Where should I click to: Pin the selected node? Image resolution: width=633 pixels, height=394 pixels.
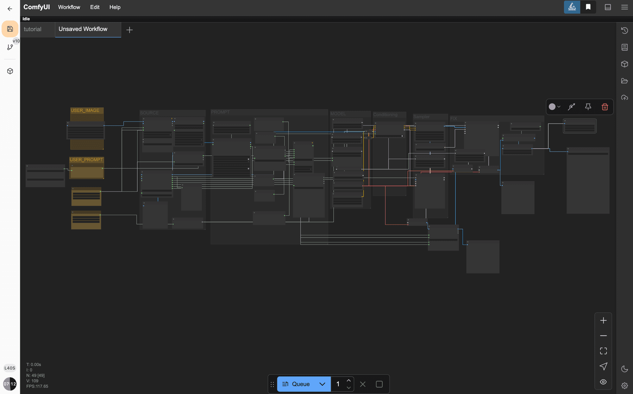tap(588, 107)
